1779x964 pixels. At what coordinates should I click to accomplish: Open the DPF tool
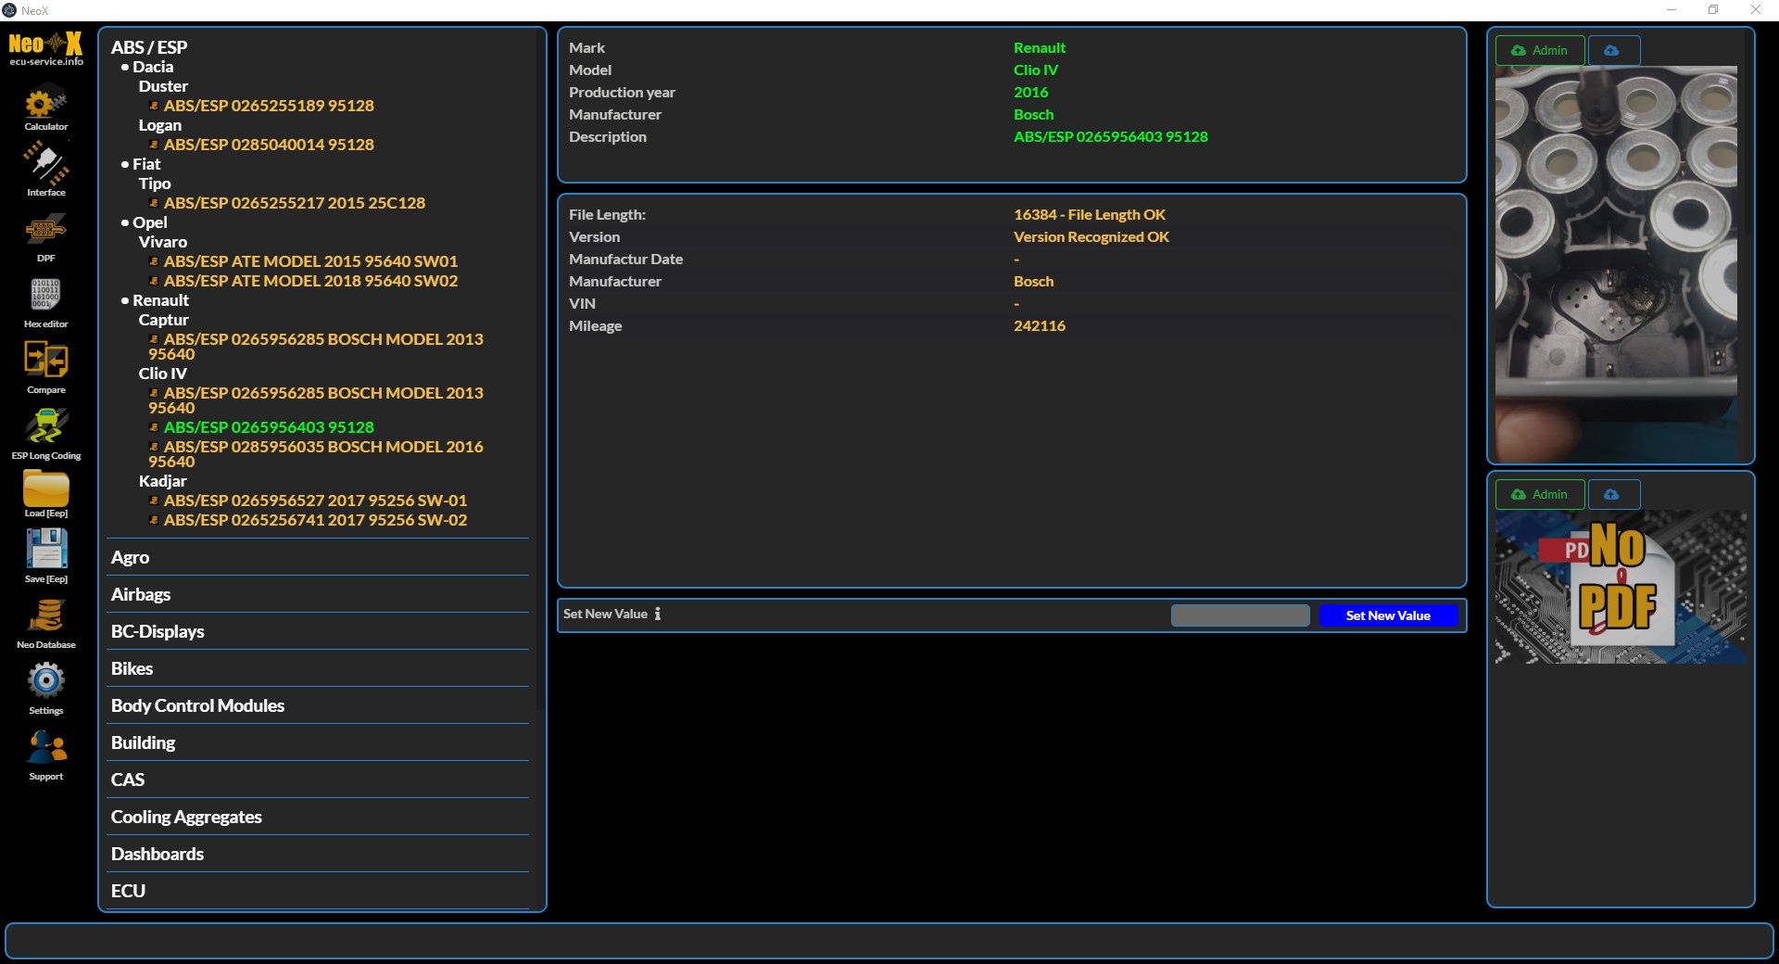tap(45, 237)
